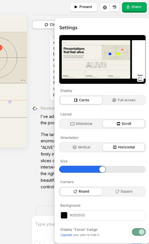Choose Scroll layout
149x244 pixels.
pyautogui.click(x=124, y=124)
